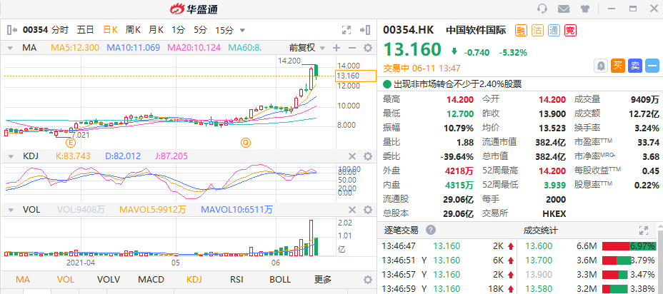Screen dimensions: 663x294
Task: Collapse the left sidebar panel
Action: [x=11, y=30]
